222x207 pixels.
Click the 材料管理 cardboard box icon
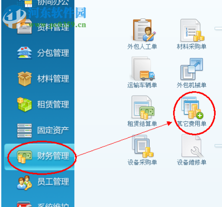tap(24, 79)
